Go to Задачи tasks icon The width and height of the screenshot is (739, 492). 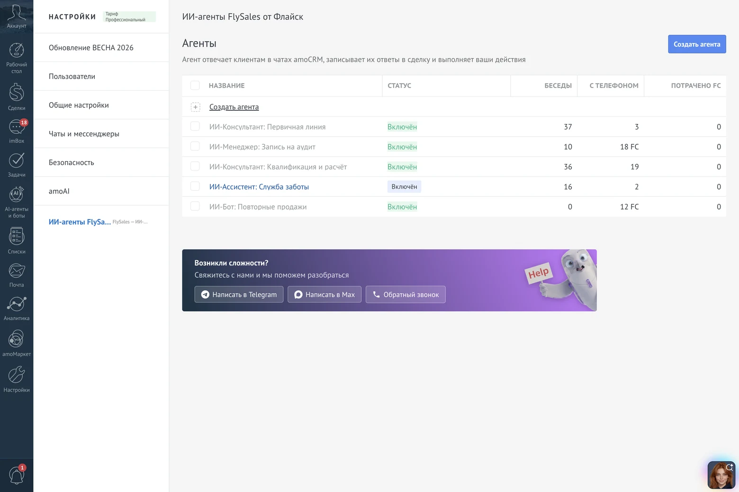tap(17, 165)
